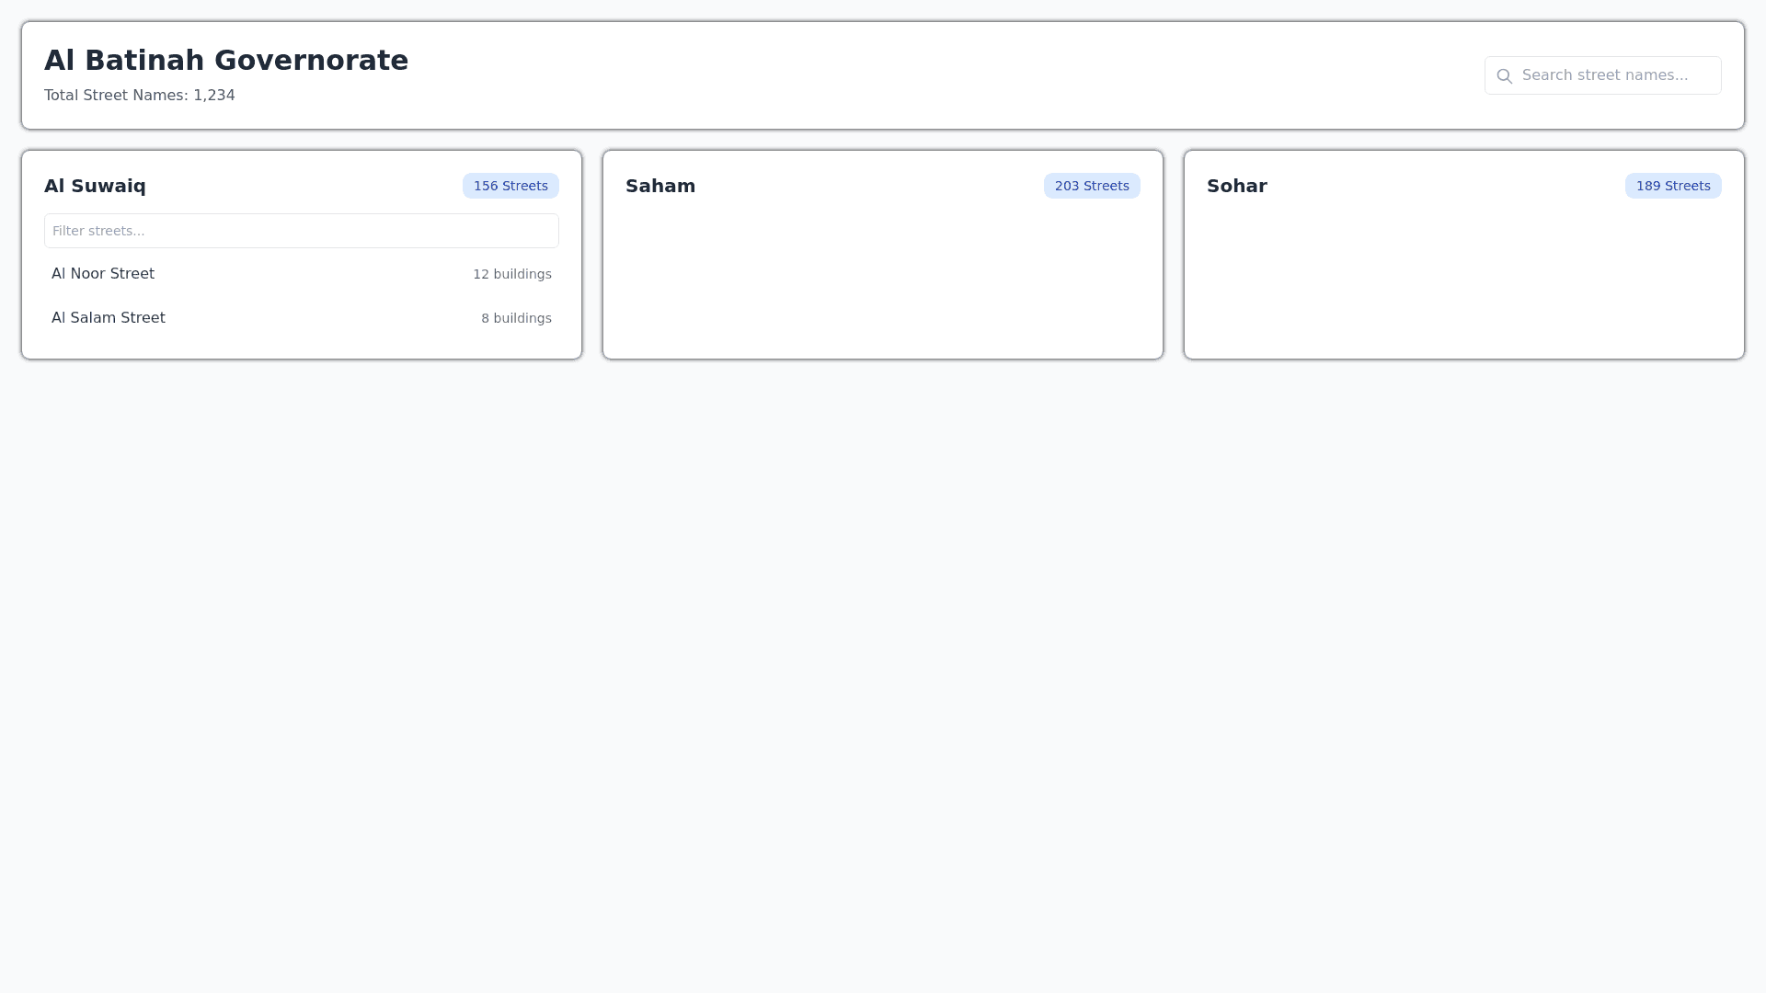Screen dimensions: 1766x993
Task: Click the 12 buildings count label
Action: [512, 274]
